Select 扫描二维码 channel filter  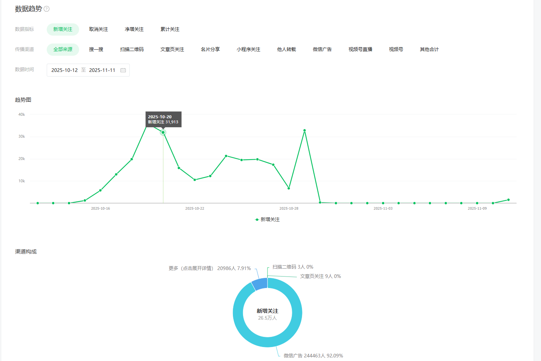click(x=132, y=50)
